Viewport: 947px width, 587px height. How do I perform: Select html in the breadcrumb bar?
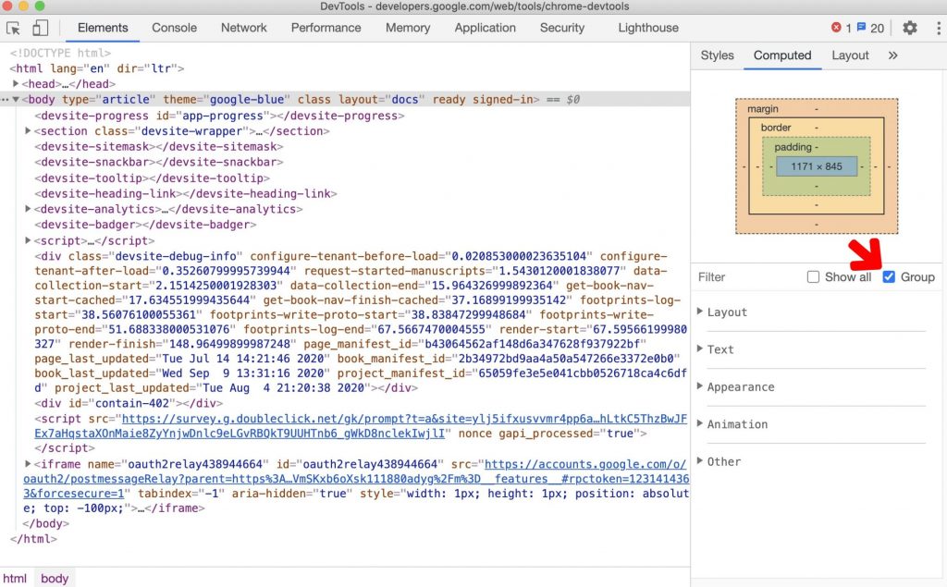[15, 579]
